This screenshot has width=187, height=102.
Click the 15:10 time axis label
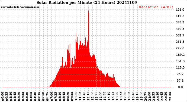pyautogui.click(x=108, y=97)
